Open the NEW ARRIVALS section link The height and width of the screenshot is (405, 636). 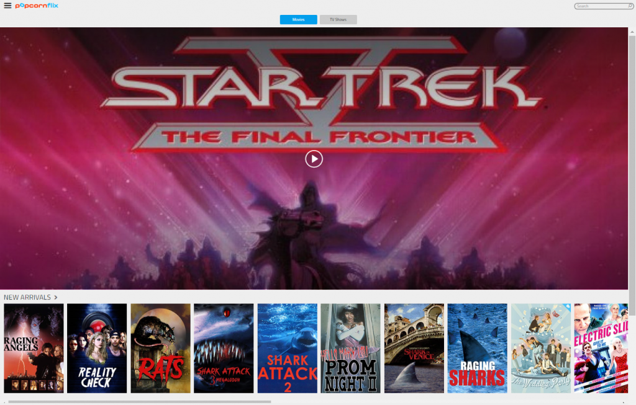coord(27,297)
